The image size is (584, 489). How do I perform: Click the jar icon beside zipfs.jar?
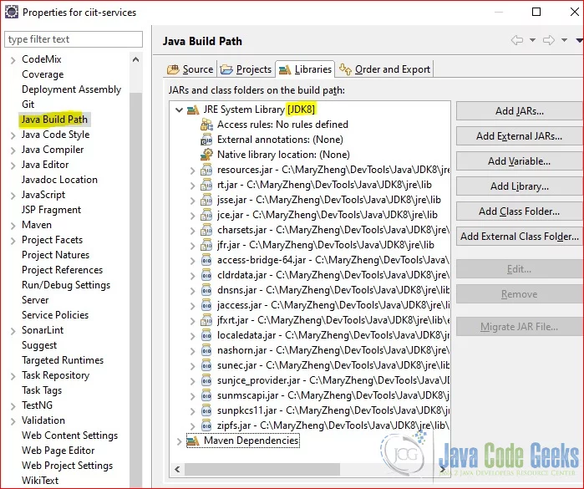coord(206,425)
